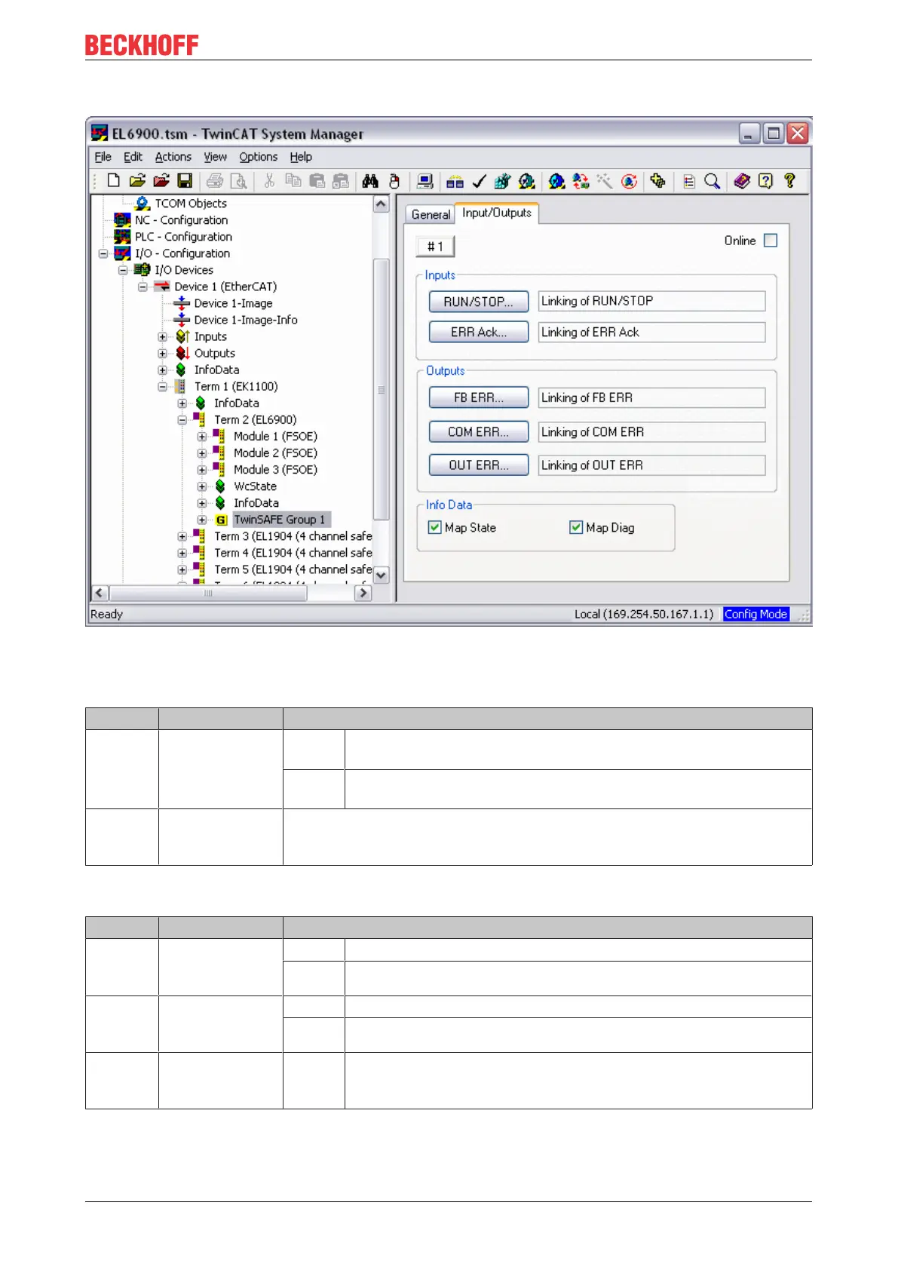Collapse the I/O - Configuration node
The width and height of the screenshot is (898, 1270).
point(103,253)
